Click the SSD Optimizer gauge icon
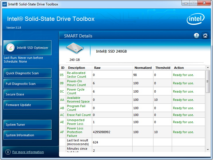 (x=10, y=48)
